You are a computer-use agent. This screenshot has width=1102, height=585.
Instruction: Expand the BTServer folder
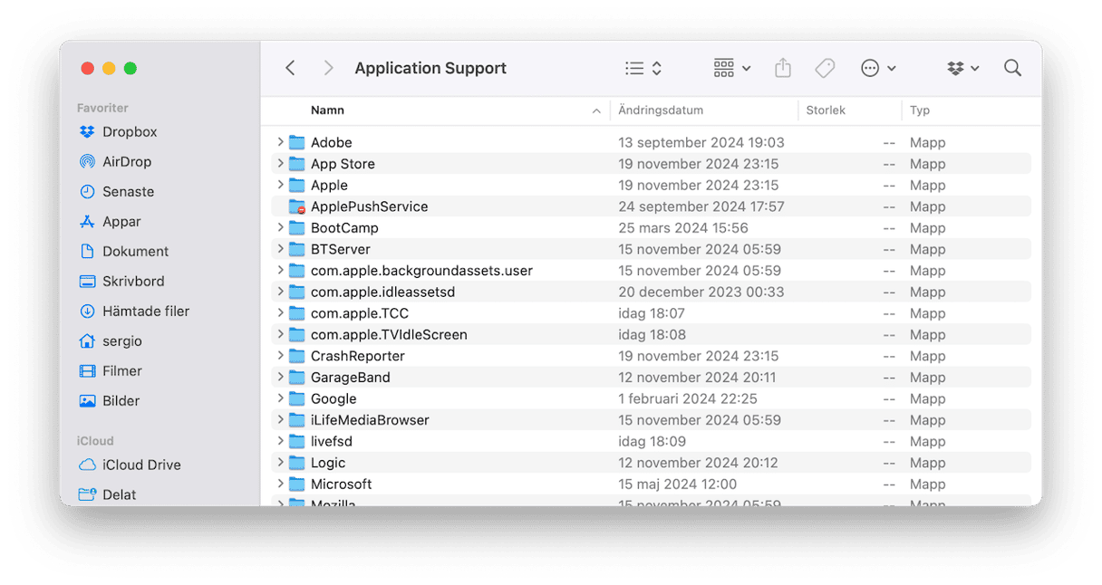click(280, 249)
